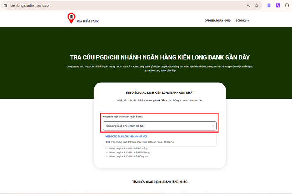Click the Địa Điểm Bank site name text
292x194 pixels.
[x=88, y=21]
